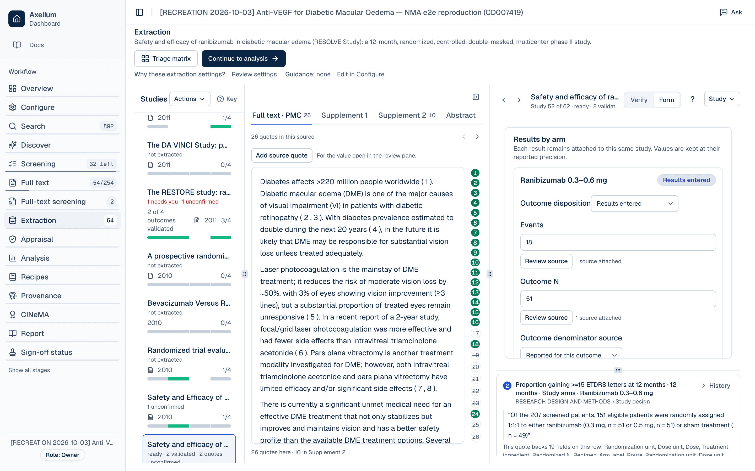Select quote marker 18
755x471 pixels.
[475, 344]
